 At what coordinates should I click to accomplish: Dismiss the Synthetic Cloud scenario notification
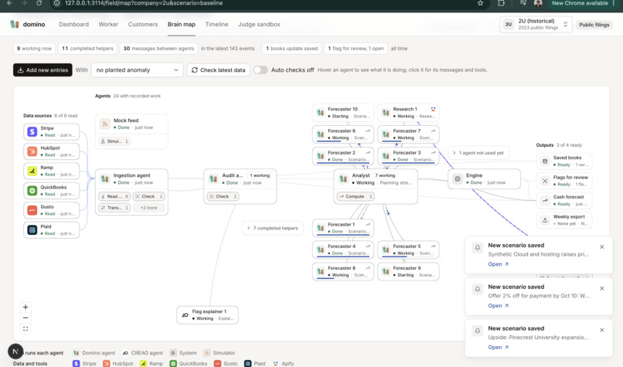[x=602, y=247]
